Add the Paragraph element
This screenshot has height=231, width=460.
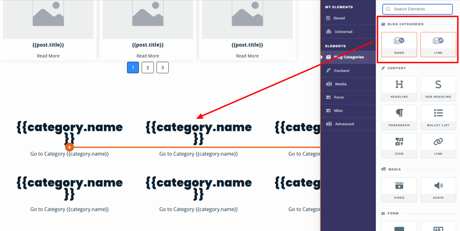point(399,117)
